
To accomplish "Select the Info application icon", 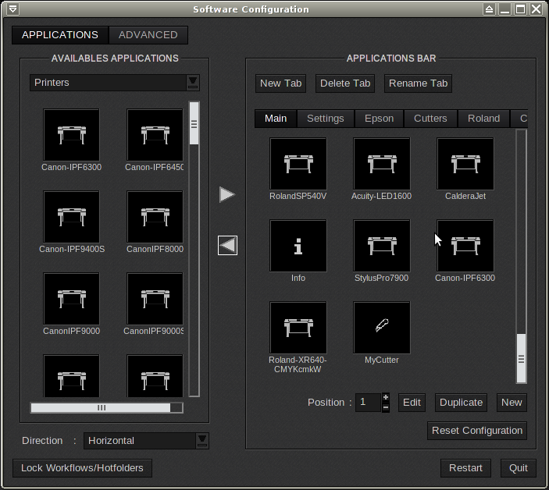I will (298, 246).
